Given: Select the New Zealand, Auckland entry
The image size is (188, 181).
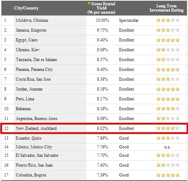Looking at the screenshot, I should tap(36, 128).
